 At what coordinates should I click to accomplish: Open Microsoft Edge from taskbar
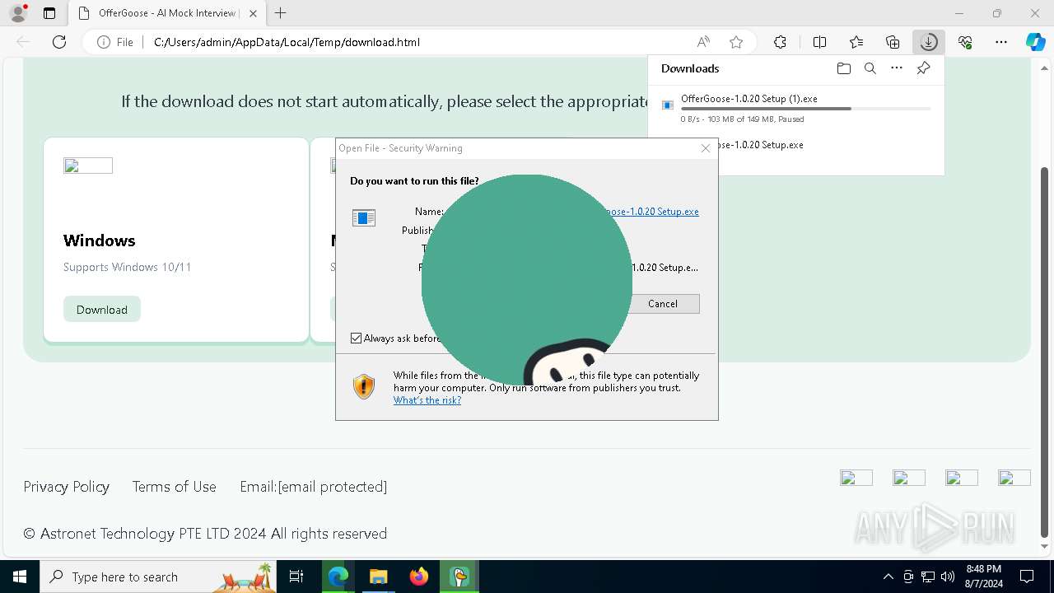338,577
